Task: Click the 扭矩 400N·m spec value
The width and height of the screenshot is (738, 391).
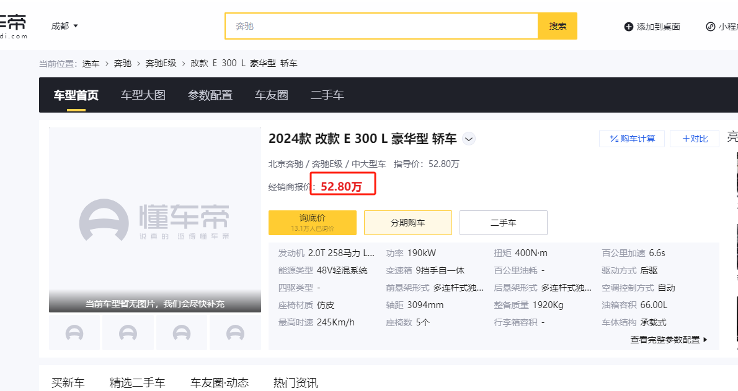Action: pyautogui.click(x=531, y=253)
